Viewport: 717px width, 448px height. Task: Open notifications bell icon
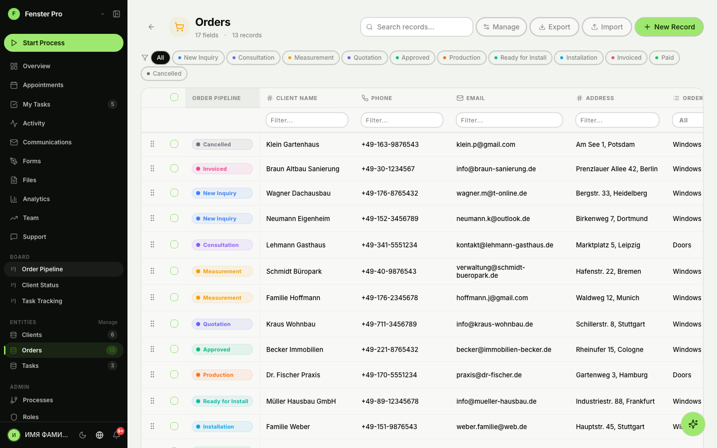[117, 435]
